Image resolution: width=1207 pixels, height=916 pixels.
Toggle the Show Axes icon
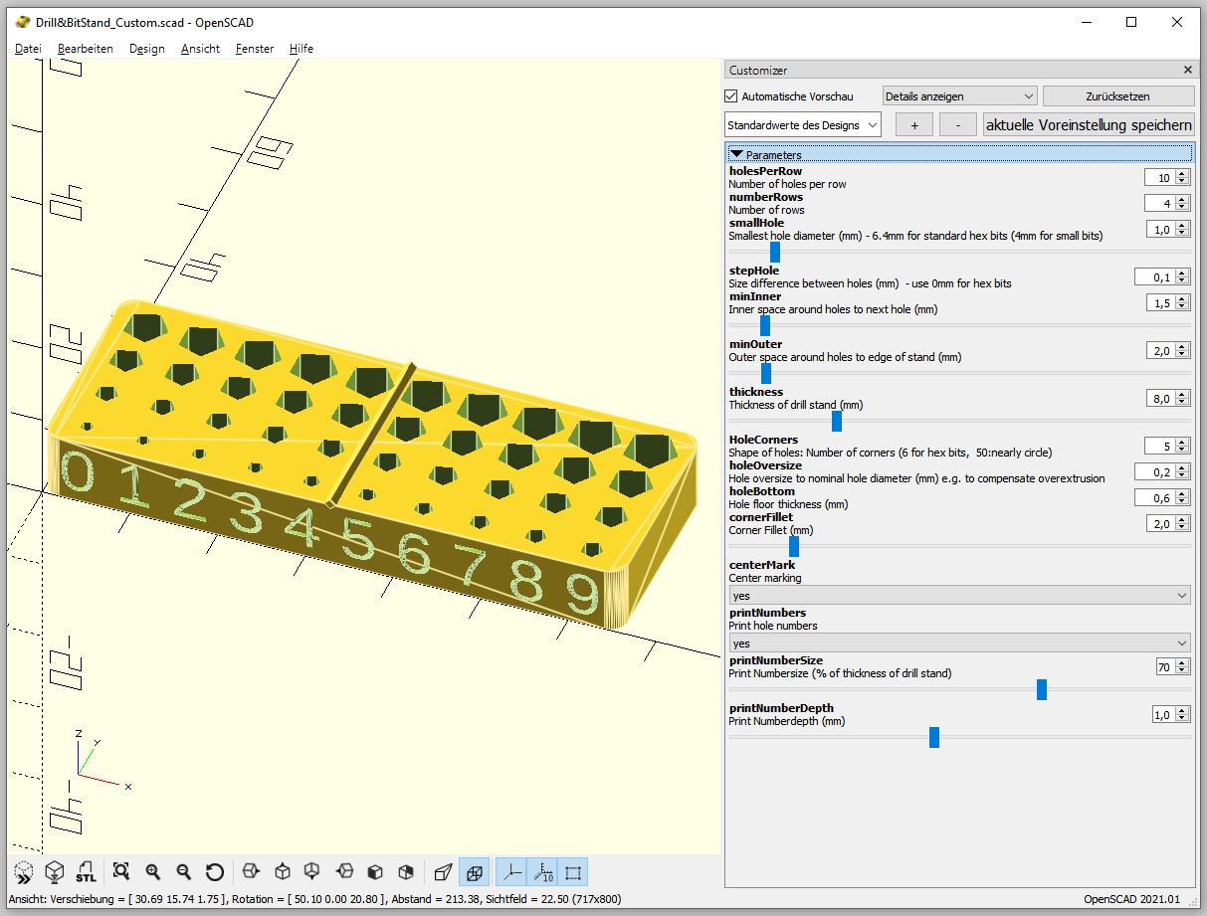pyautogui.click(x=511, y=872)
